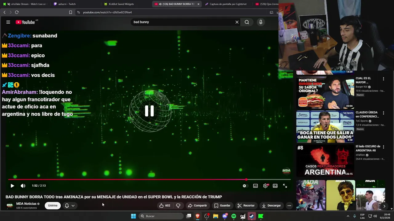Open the MDA Noticias channel name
Image resolution: width=394 pixels, height=221 pixels.
point(26,204)
